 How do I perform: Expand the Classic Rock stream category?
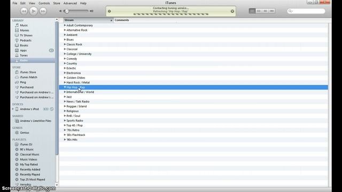(65, 44)
